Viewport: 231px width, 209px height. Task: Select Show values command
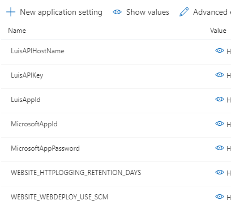tap(148, 12)
